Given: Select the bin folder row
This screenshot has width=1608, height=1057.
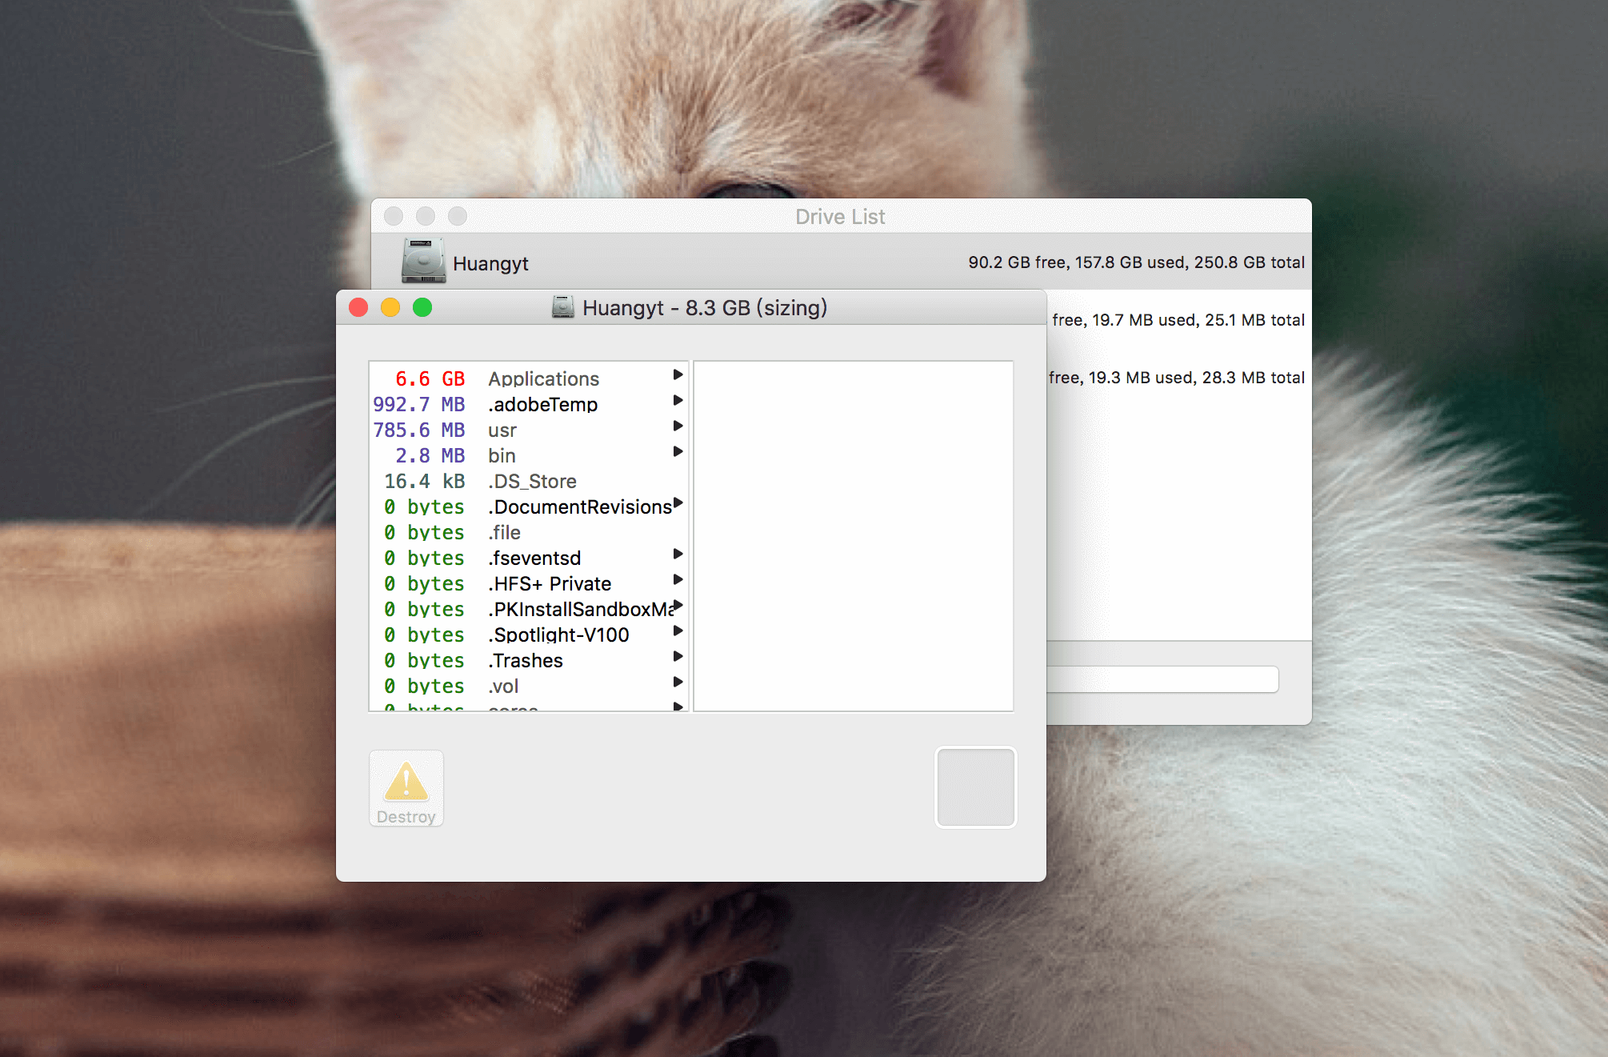Looking at the screenshot, I should pos(528,455).
